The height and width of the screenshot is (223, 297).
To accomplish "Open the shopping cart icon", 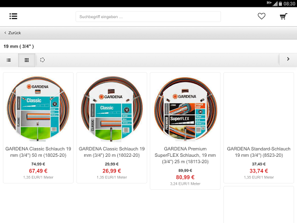I will tap(284, 16).
